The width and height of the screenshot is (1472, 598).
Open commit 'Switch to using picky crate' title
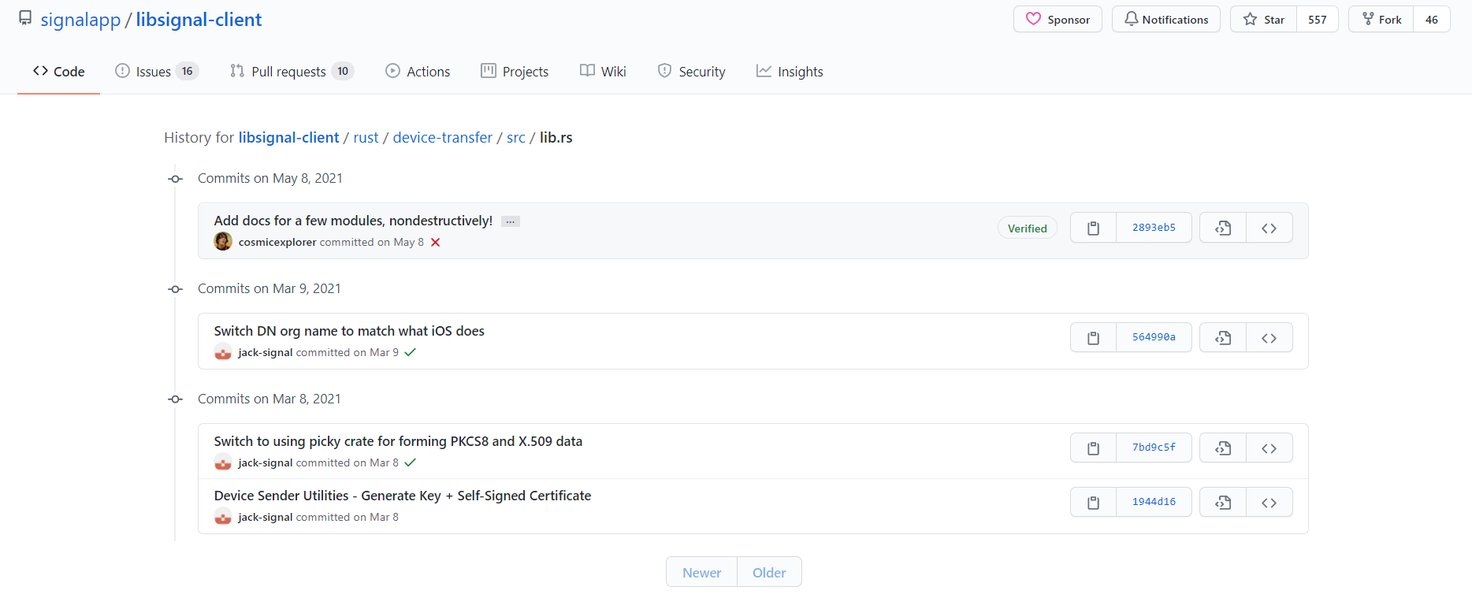click(x=398, y=441)
